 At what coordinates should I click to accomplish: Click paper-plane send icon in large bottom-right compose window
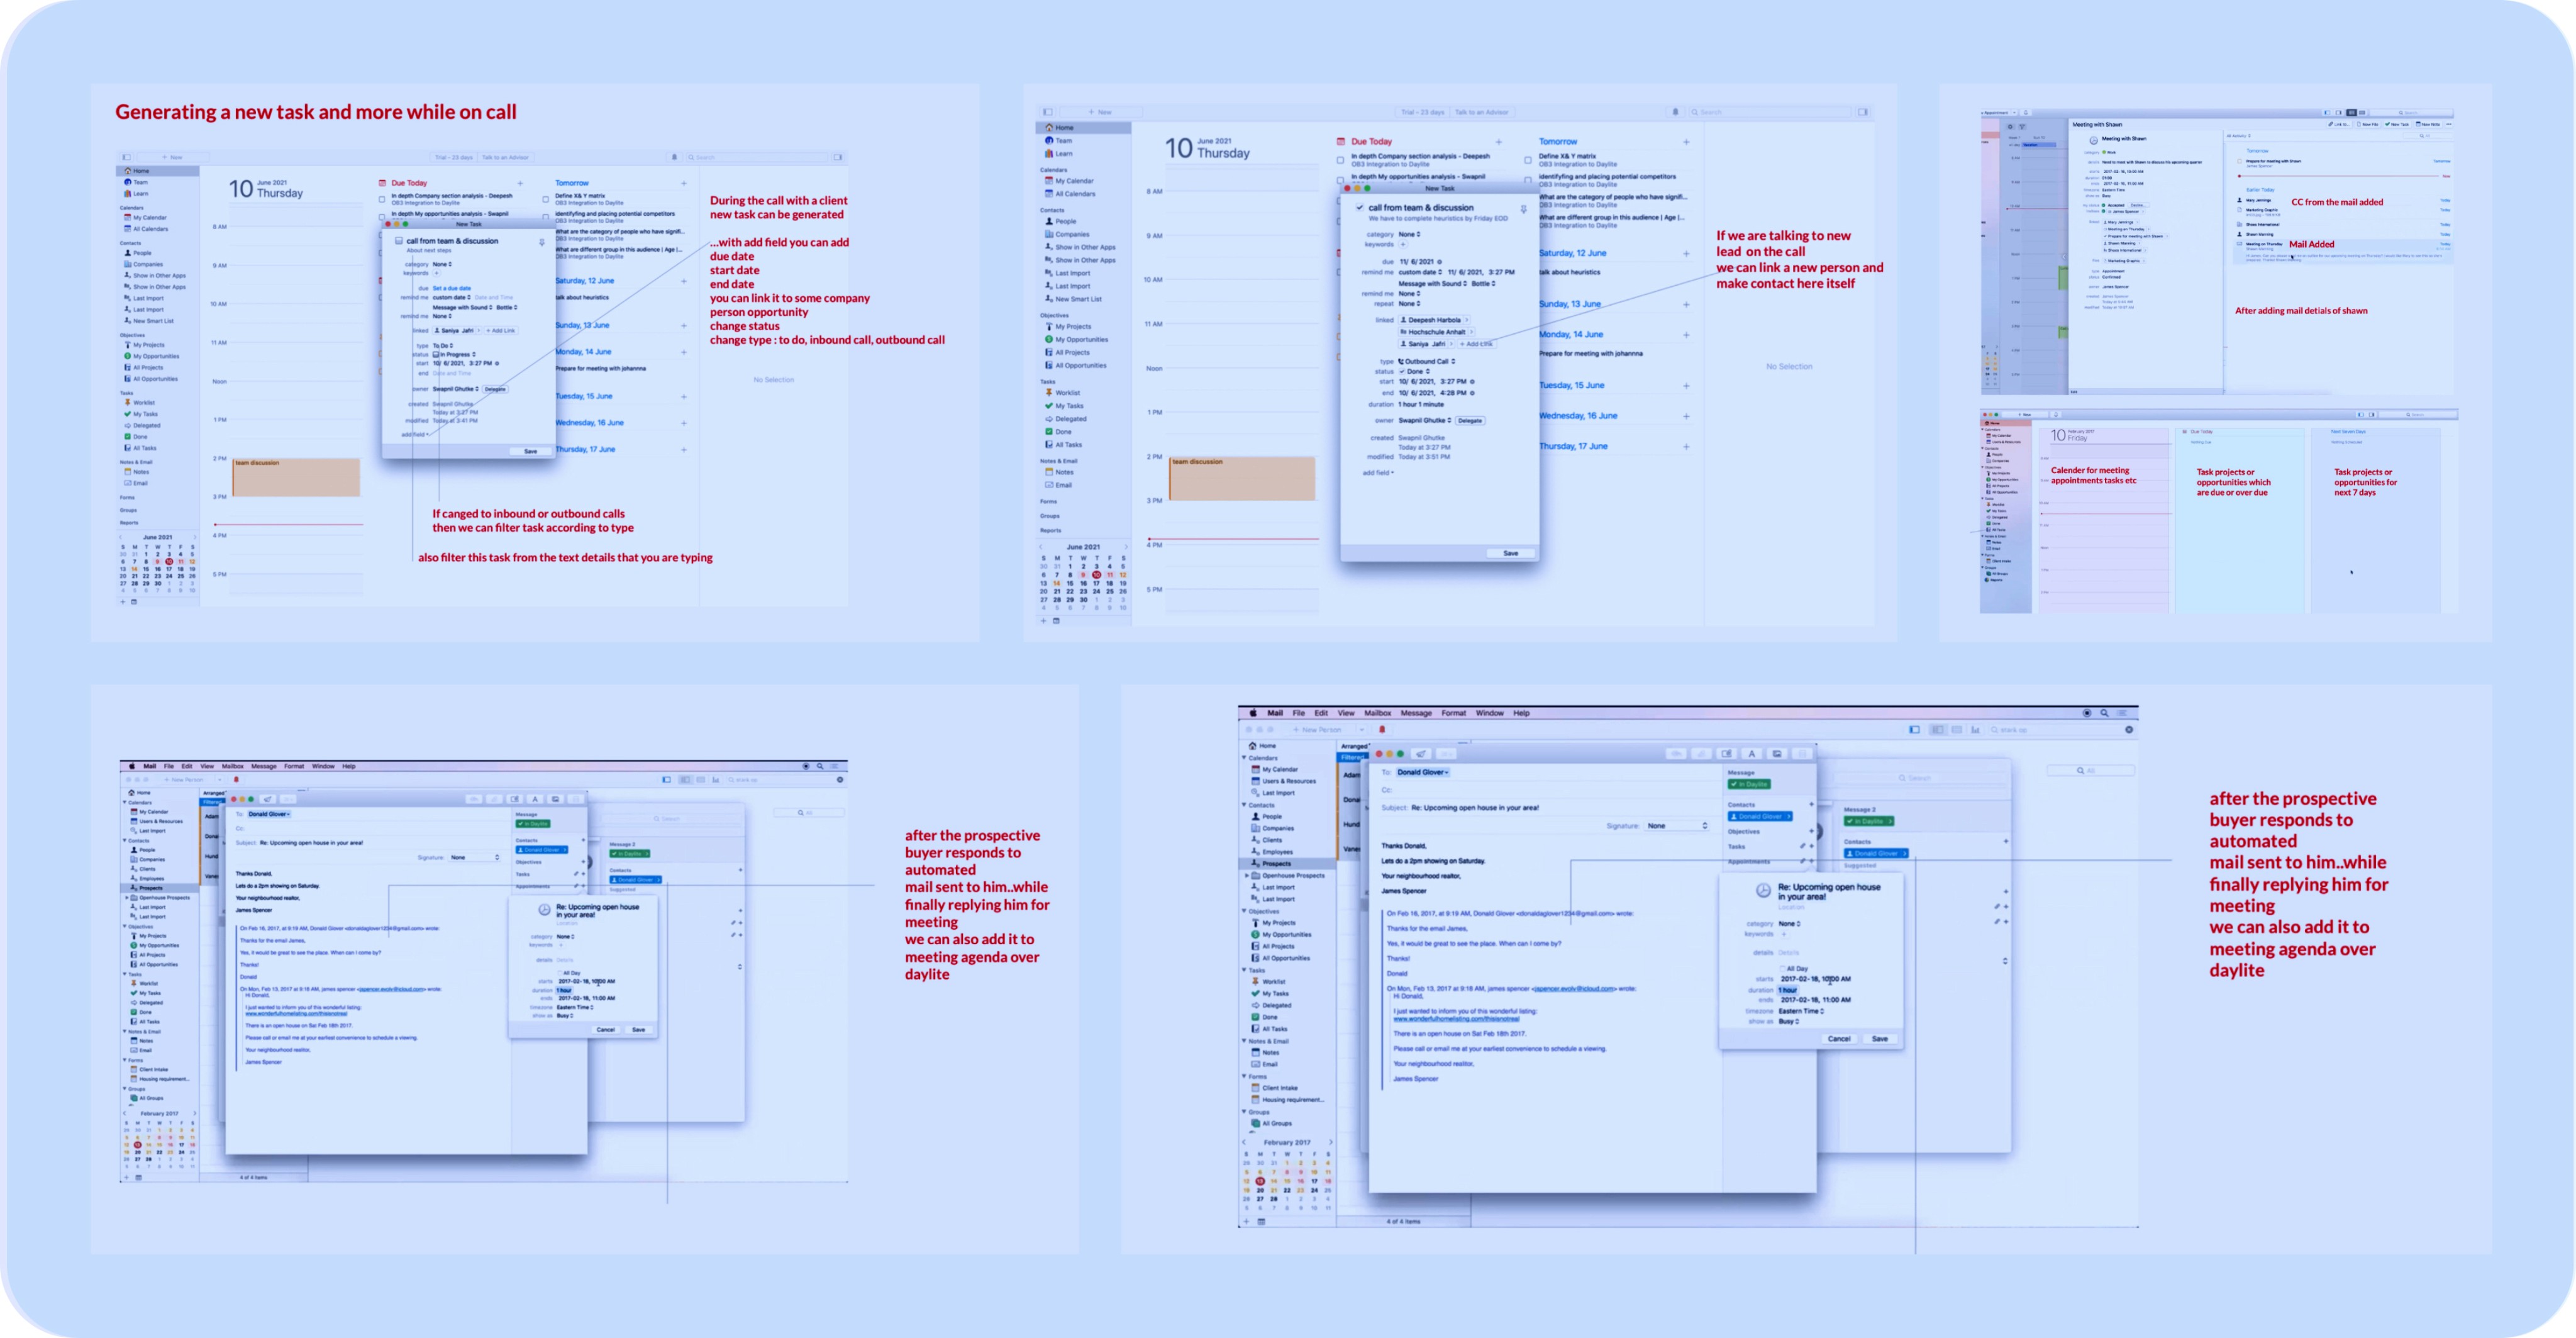(x=1421, y=754)
